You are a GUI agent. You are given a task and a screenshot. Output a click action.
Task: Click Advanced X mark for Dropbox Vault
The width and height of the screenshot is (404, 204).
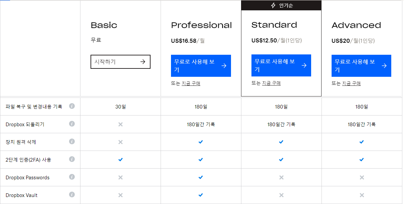[x=361, y=195]
